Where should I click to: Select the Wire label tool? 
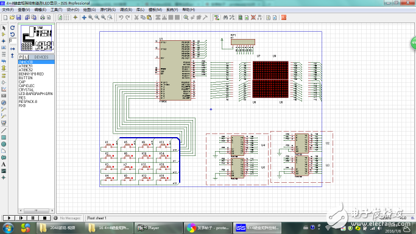[4, 48]
